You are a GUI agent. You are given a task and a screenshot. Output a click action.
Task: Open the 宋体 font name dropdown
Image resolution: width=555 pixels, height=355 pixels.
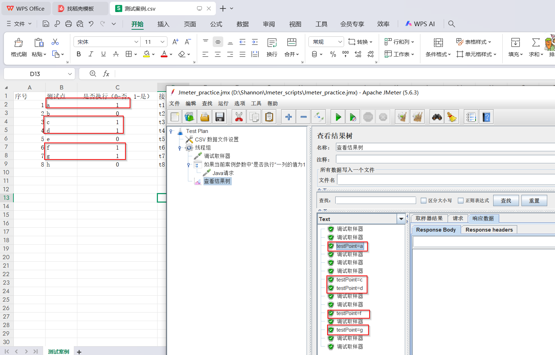point(136,42)
